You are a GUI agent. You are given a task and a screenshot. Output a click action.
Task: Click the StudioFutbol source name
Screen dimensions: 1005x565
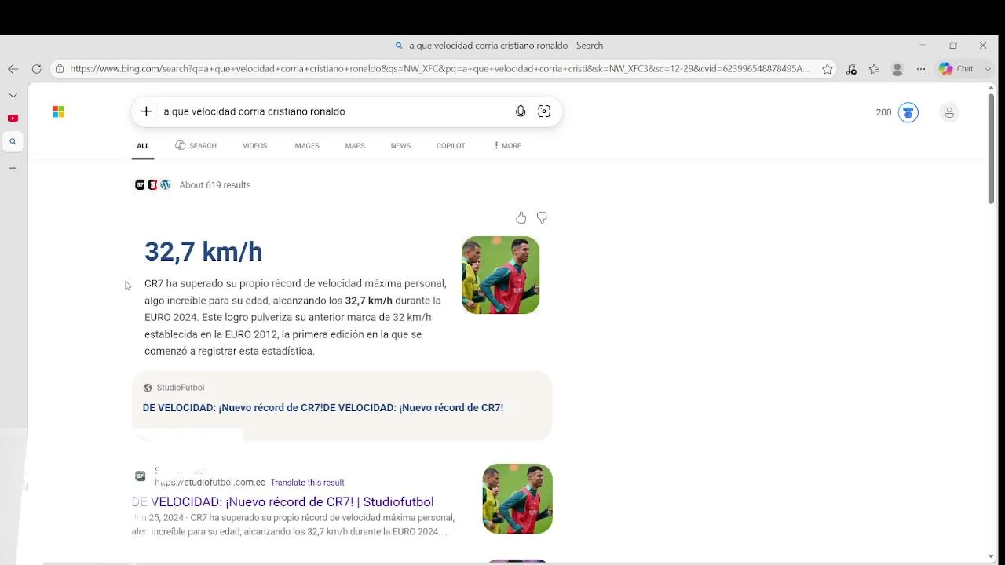pos(181,388)
